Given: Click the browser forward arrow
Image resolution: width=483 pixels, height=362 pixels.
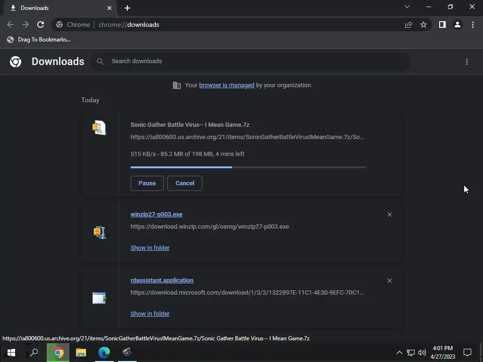Looking at the screenshot, I should pyautogui.click(x=25, y=25).
